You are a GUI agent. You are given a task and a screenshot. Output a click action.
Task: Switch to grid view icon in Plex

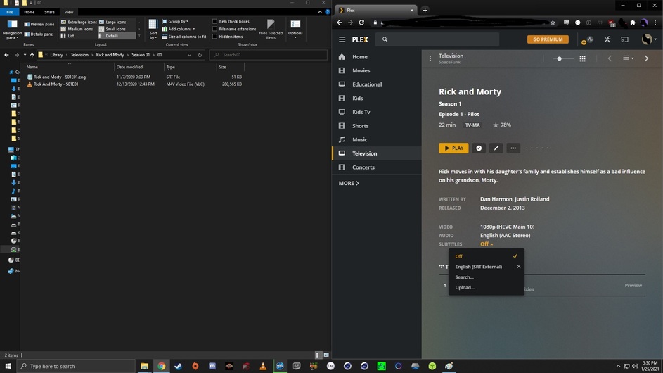(582, 58)
